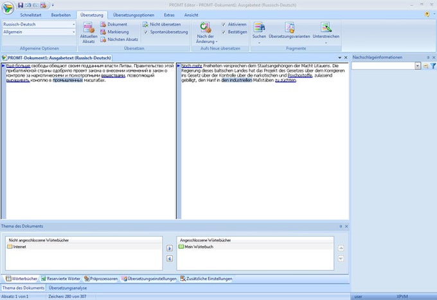437x300 pixels.
Task: Click the move-left arrow to disconnect a dictionary
Action: pos(170,258)
